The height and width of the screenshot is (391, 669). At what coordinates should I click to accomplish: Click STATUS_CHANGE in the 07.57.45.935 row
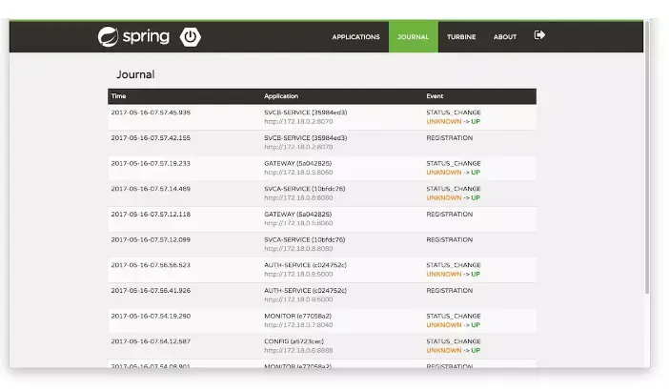click(x=454, y=113)
